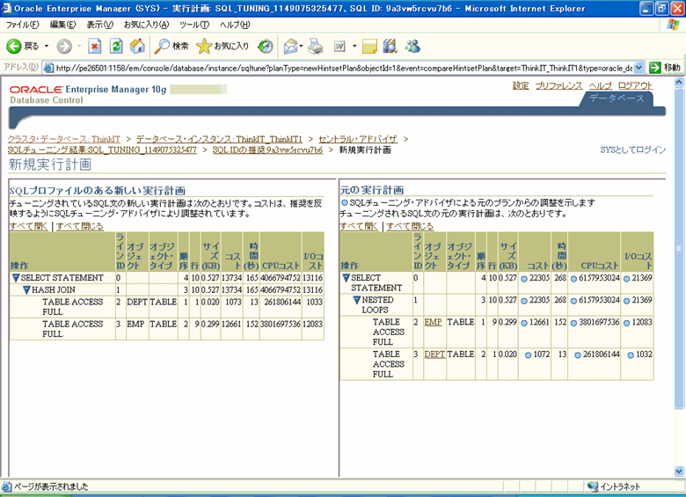Select the データベース tab
Viewport: 686px width, 497px height.
616,99
